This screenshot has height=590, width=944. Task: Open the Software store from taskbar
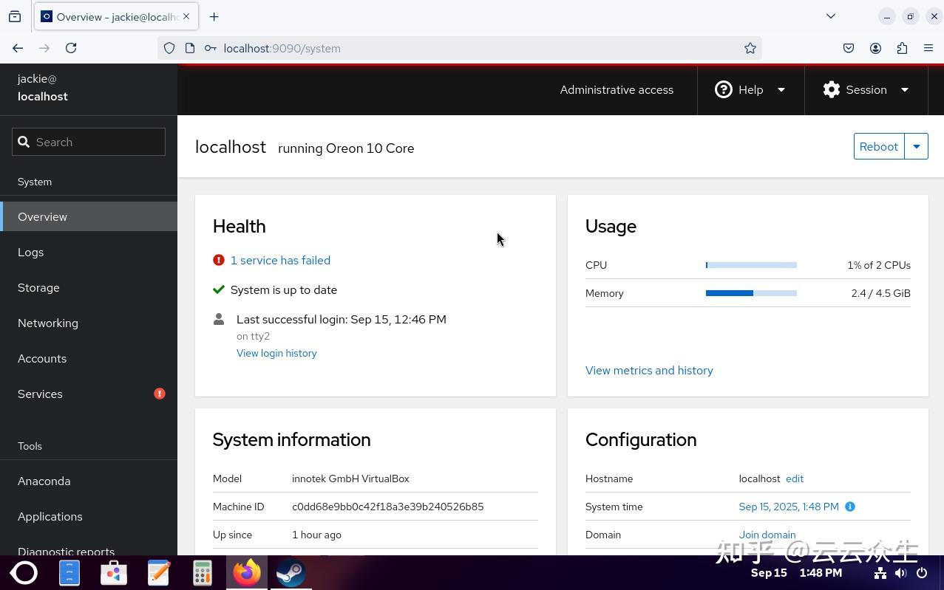(x=114, y=573)
